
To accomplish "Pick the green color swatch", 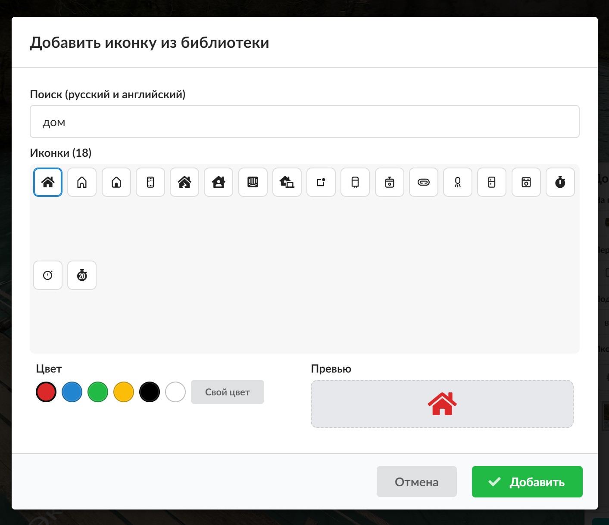I will (98, 392).
